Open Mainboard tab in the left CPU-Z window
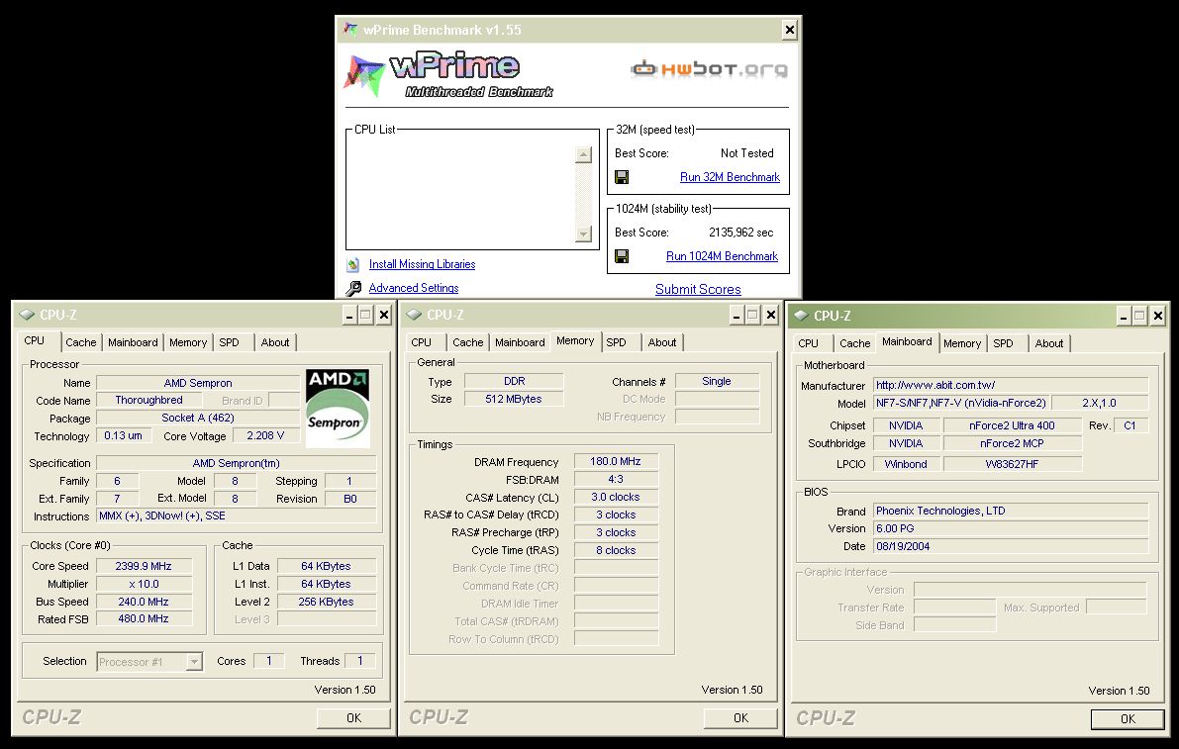The width and height of the screenshot is (1179, 749). pos(133,342)
